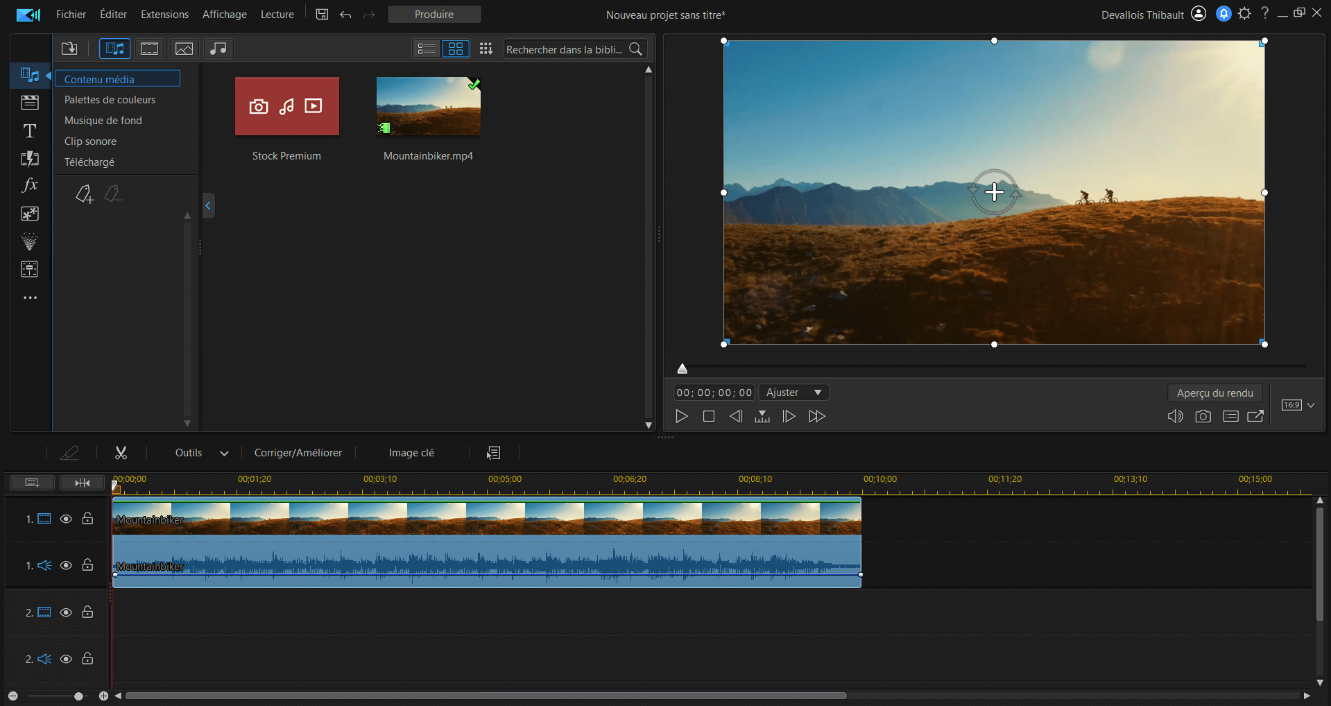Viewport: 1331px width, 706px height.
Task: Toggle visibility of video track 1
Action: tap(66, 519)
